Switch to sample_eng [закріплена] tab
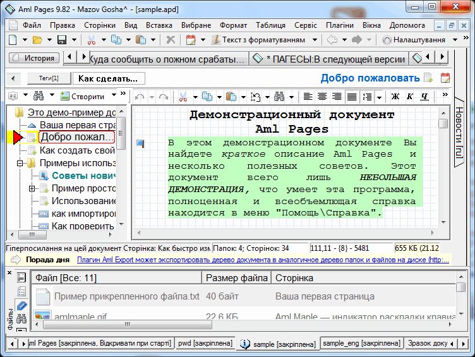This screenshot has width=475, height=357. tap(361, 343)
